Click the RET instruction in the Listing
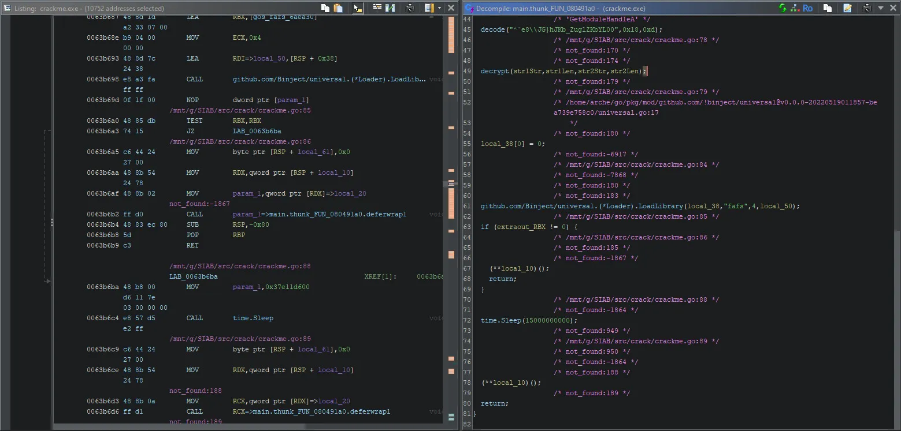The height and width of the screenshot is (431, 901). click(192, 245)
